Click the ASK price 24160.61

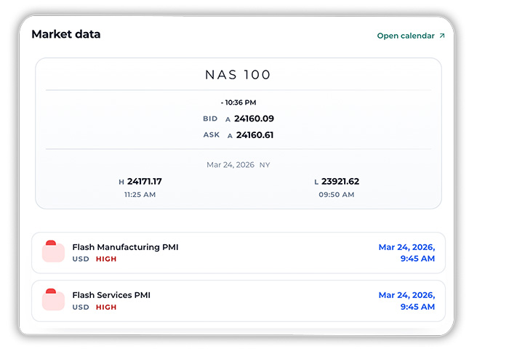pyautogui.click(x=254, y=135)
